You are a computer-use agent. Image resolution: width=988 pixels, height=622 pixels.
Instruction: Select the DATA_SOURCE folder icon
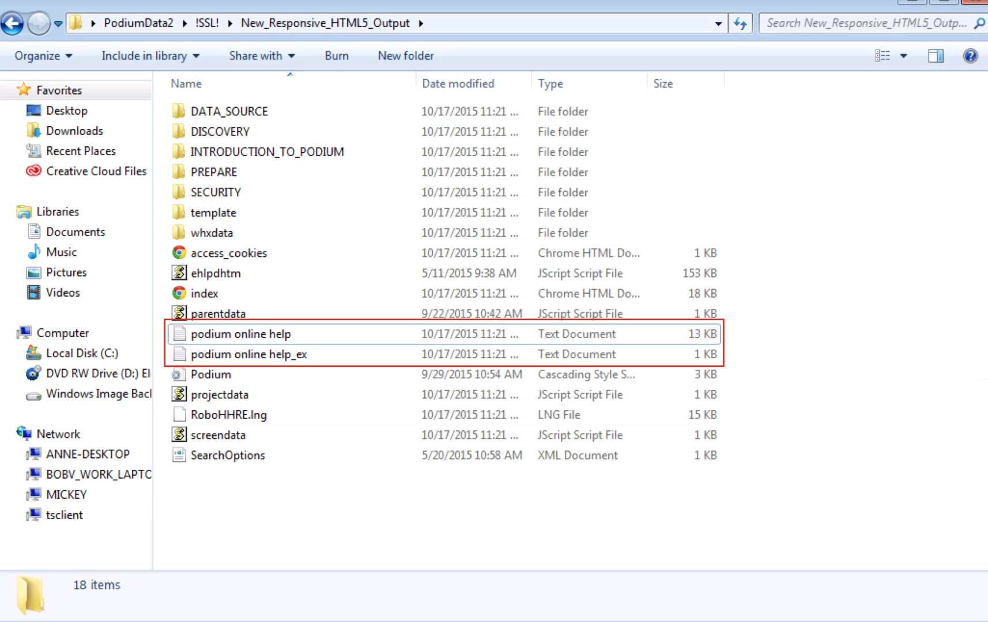pos(179,111)
